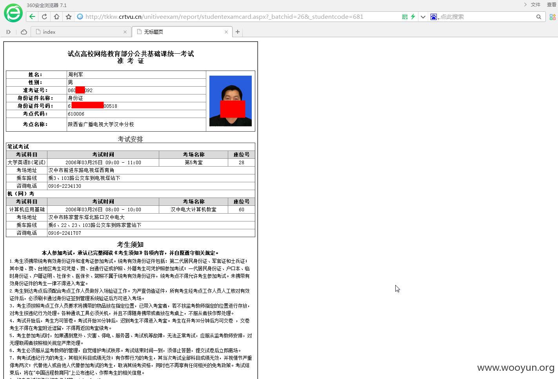558x379 pixels.
Task: Open the 文件 menu
Action: tap(536, 5)
